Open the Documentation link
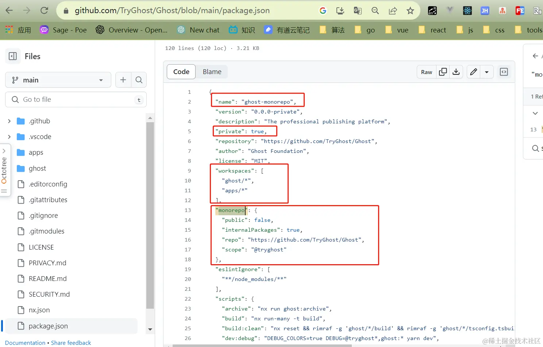The width and height of the screenshot is (543, 347). pyautogui.click(x=25, y=343)
